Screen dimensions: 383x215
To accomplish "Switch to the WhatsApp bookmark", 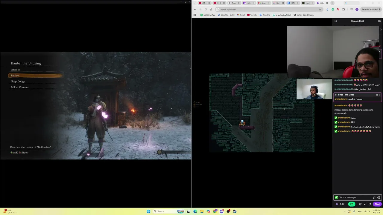I will click(x=208, y=15).
